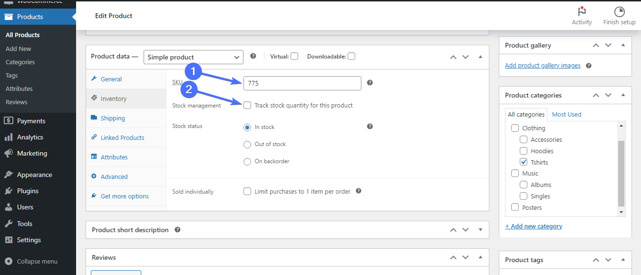Tick the Virtual product checkbox
This screenshot has height=275, width=641.
click(294, 56)
